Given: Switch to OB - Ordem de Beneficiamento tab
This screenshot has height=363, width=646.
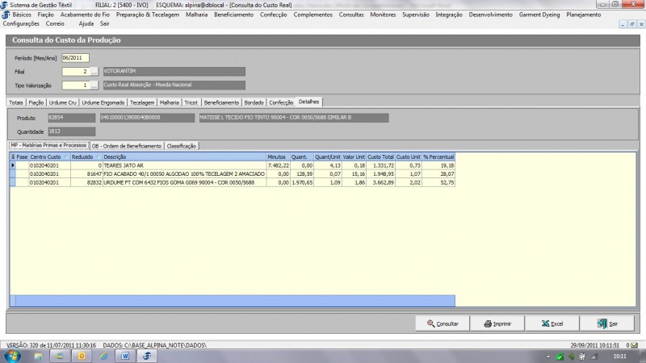Looking at the screenshot, I should [x=126, y=146].
